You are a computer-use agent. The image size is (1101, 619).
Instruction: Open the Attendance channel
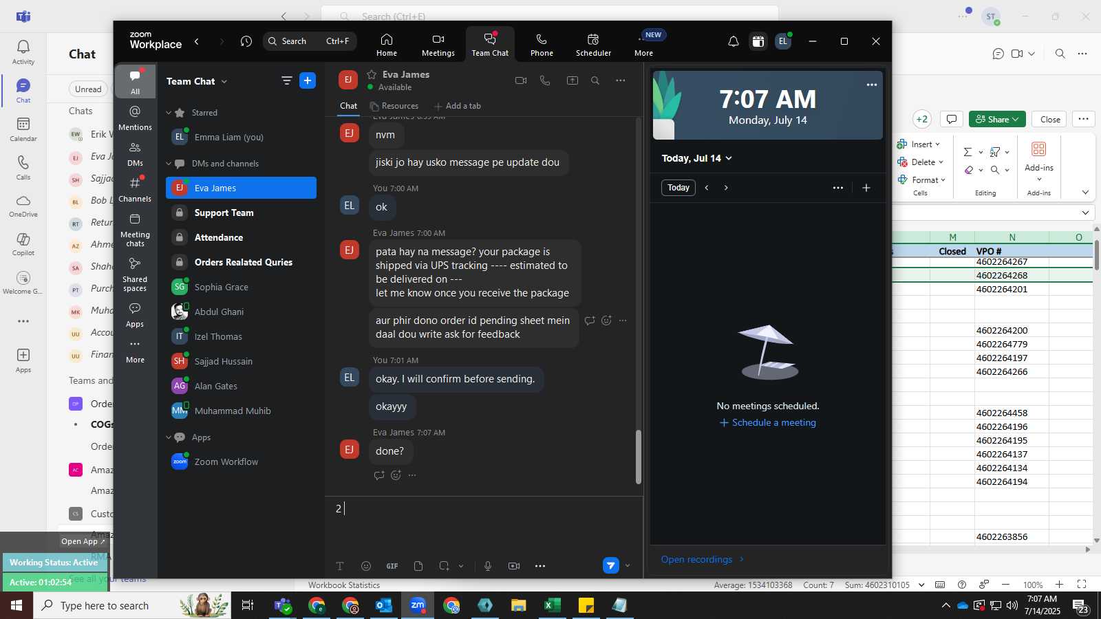click(241, 237)
